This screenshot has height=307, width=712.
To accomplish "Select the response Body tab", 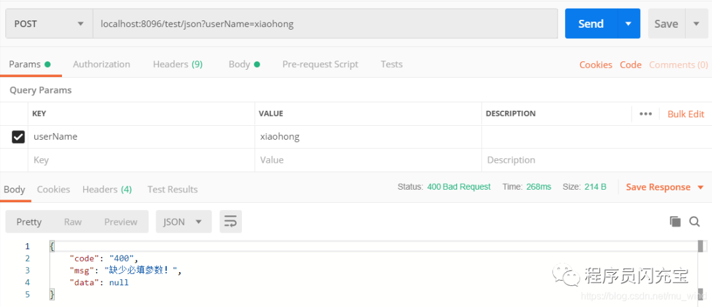I will pos(15,190).
